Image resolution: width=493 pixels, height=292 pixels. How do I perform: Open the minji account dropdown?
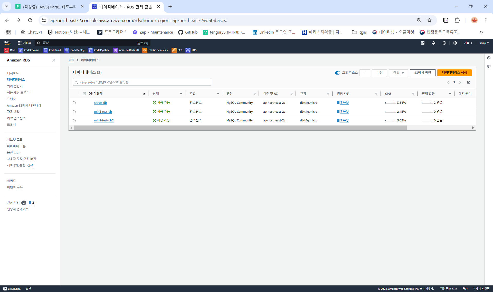pos(484,43)
